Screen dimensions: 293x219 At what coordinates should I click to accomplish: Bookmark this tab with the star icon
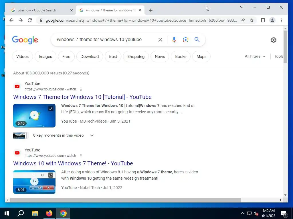point(252,20)
